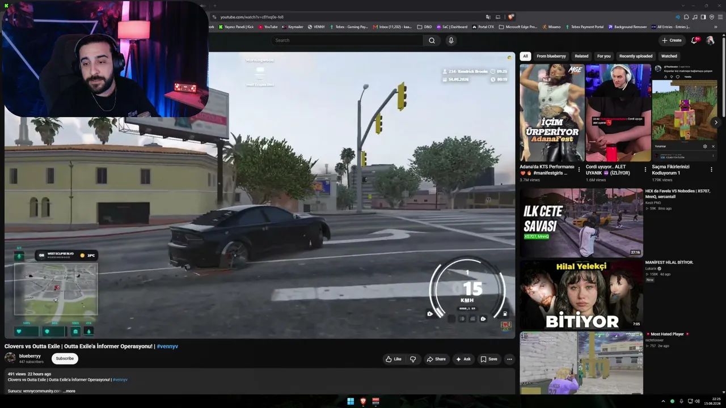
Task: Click the main video player
Action: (260, 195)
